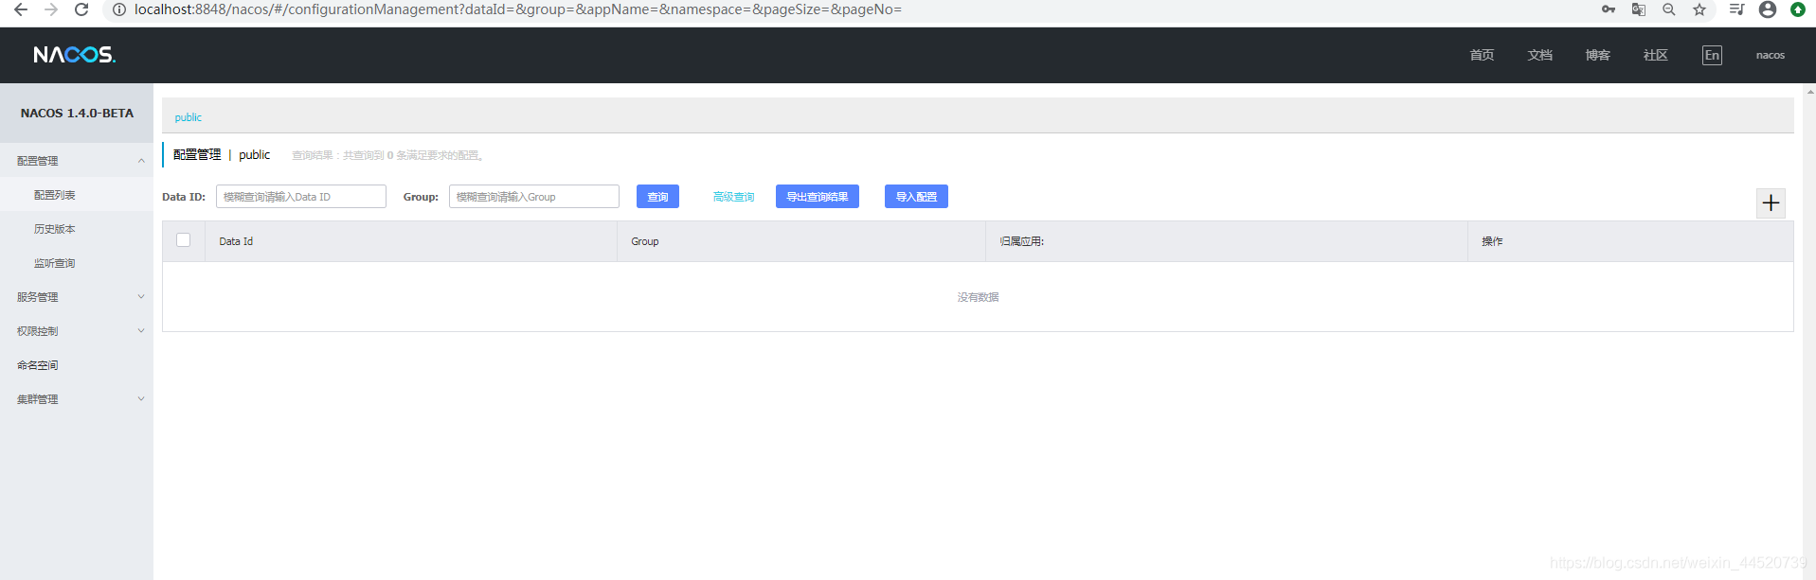The image size is (1816, 580).
Task: Click the NACOS 1.4.0-BETA version label
Action: pos(77,113)
